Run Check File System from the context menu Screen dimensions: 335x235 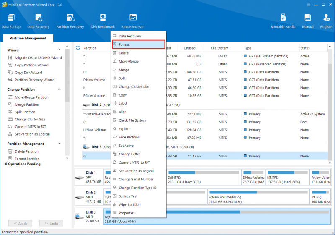139,120
